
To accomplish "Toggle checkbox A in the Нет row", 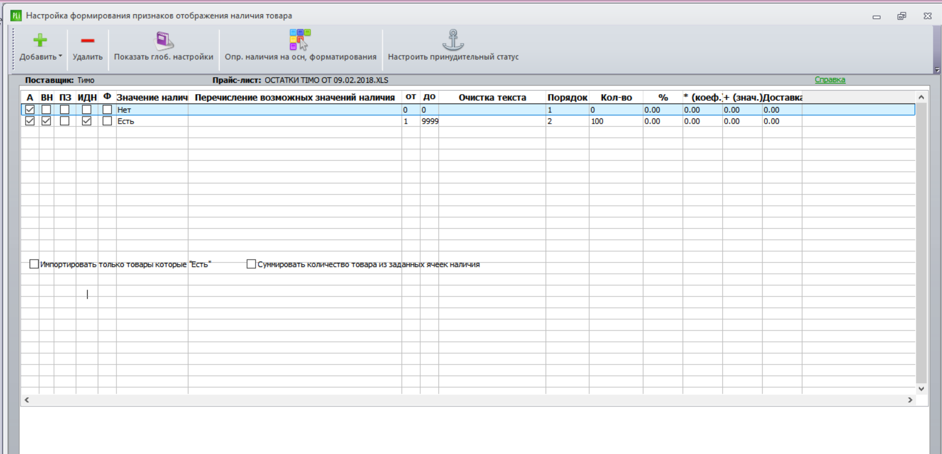I will click(30, 109).
